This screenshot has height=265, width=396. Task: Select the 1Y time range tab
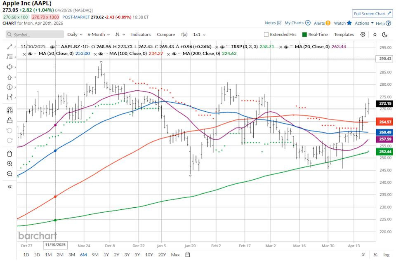[106, 255]
